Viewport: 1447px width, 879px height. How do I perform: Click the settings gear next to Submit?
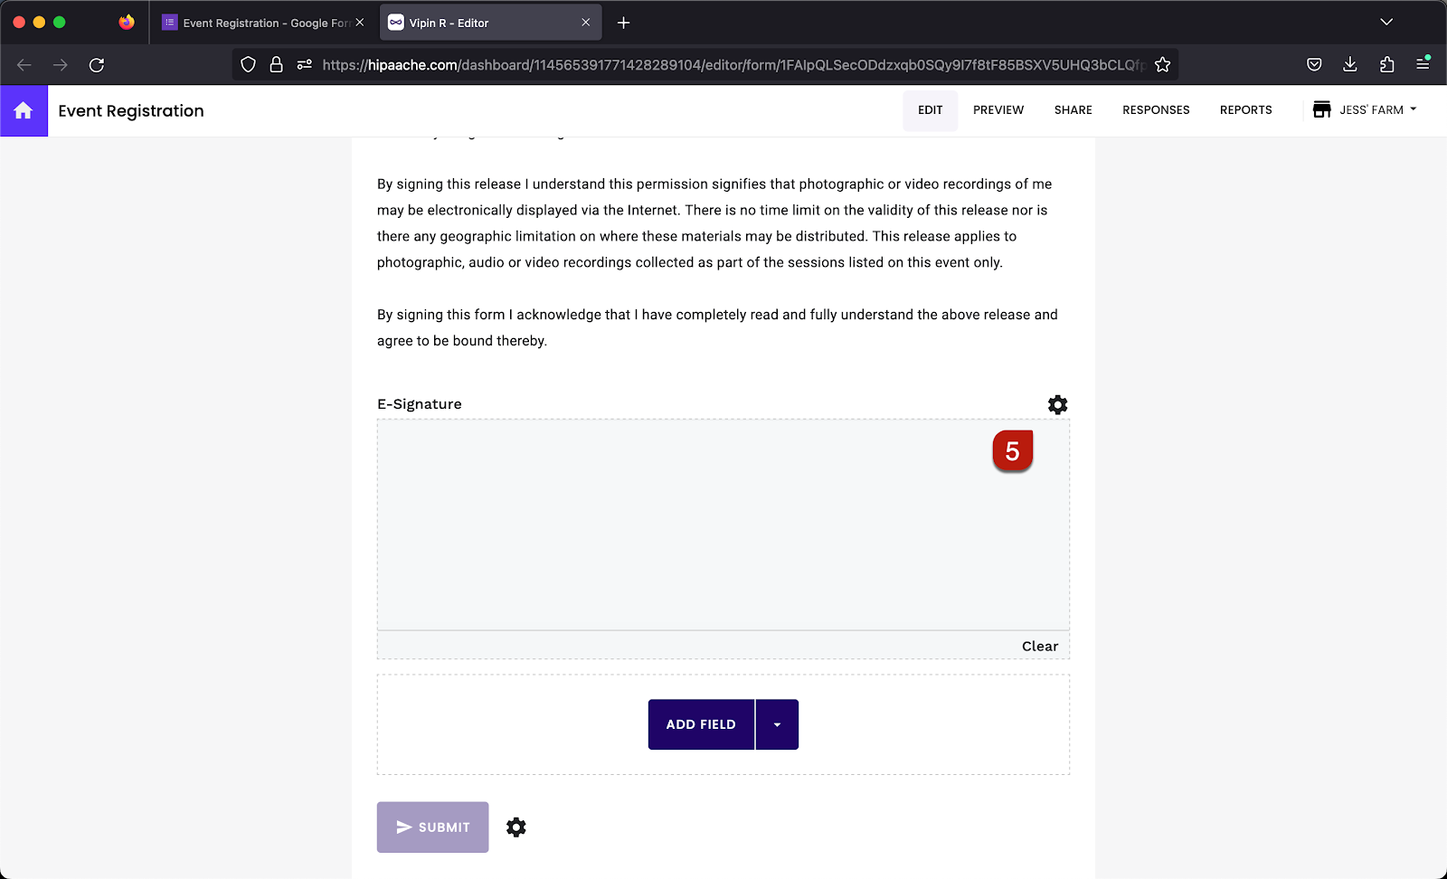coord(515,827)
